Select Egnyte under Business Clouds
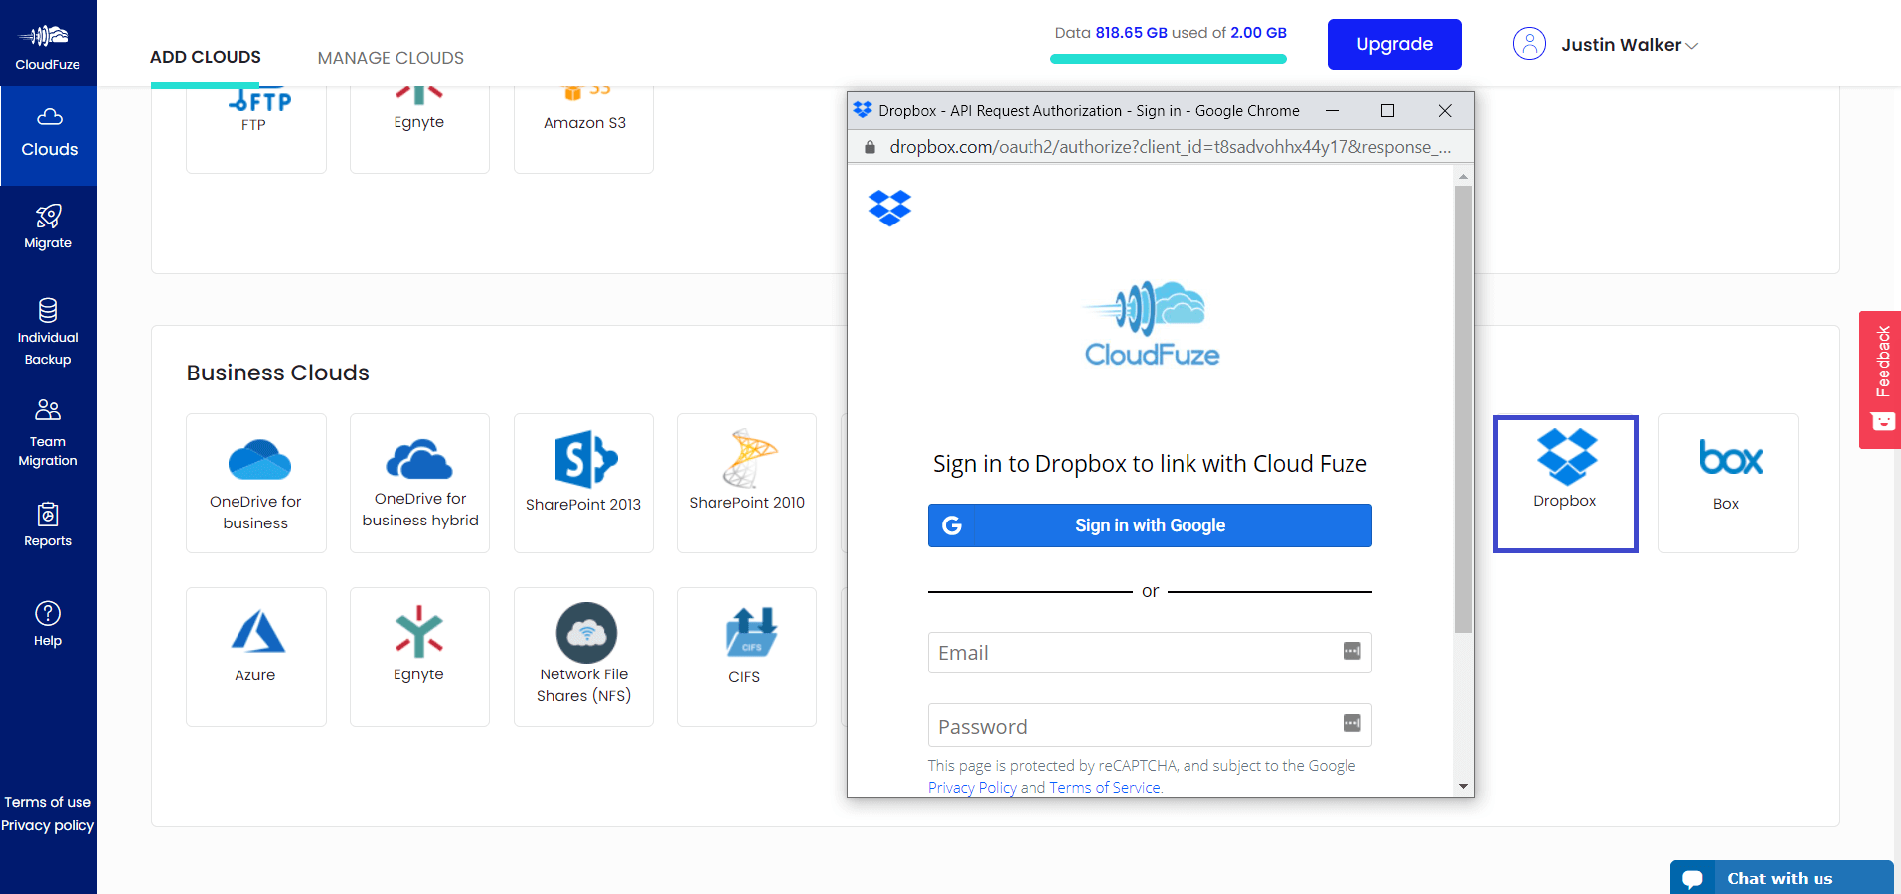The image size is (1901, 894). (419, 657)
